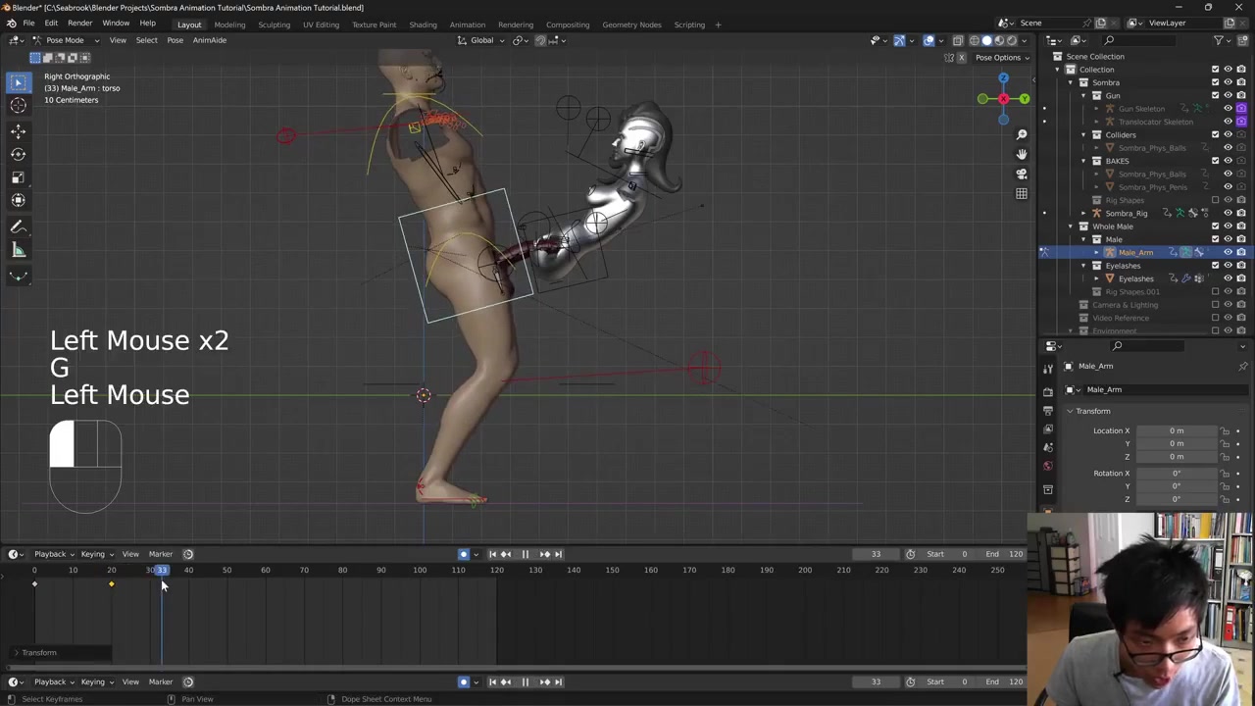Switch viewport to solid shading mode
This screenshot has height=706, width=1255.
click(986, 40)
